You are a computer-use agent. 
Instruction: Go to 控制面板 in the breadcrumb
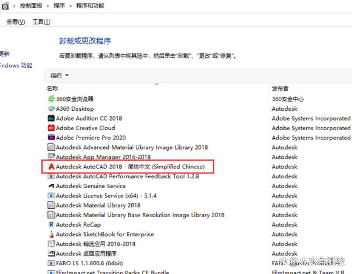[x=31, y=6]
